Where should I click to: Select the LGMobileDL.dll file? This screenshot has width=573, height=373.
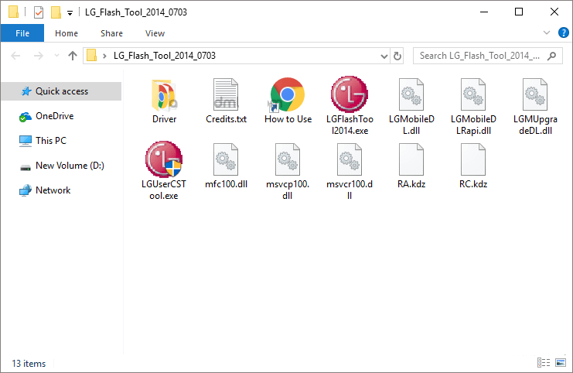(x=411, y=95)
